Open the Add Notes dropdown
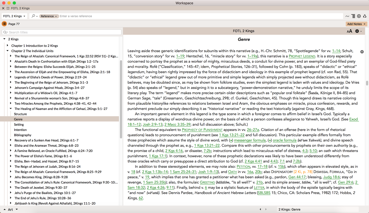Image resolution: width=369 pixels, height=213 pixels. [x=356, y=24]
